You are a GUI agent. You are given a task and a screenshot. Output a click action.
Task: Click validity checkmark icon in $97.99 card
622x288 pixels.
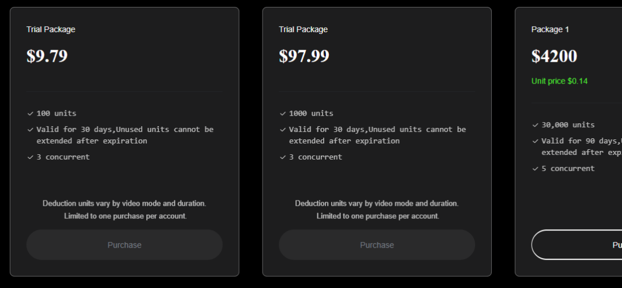(282, 130)
